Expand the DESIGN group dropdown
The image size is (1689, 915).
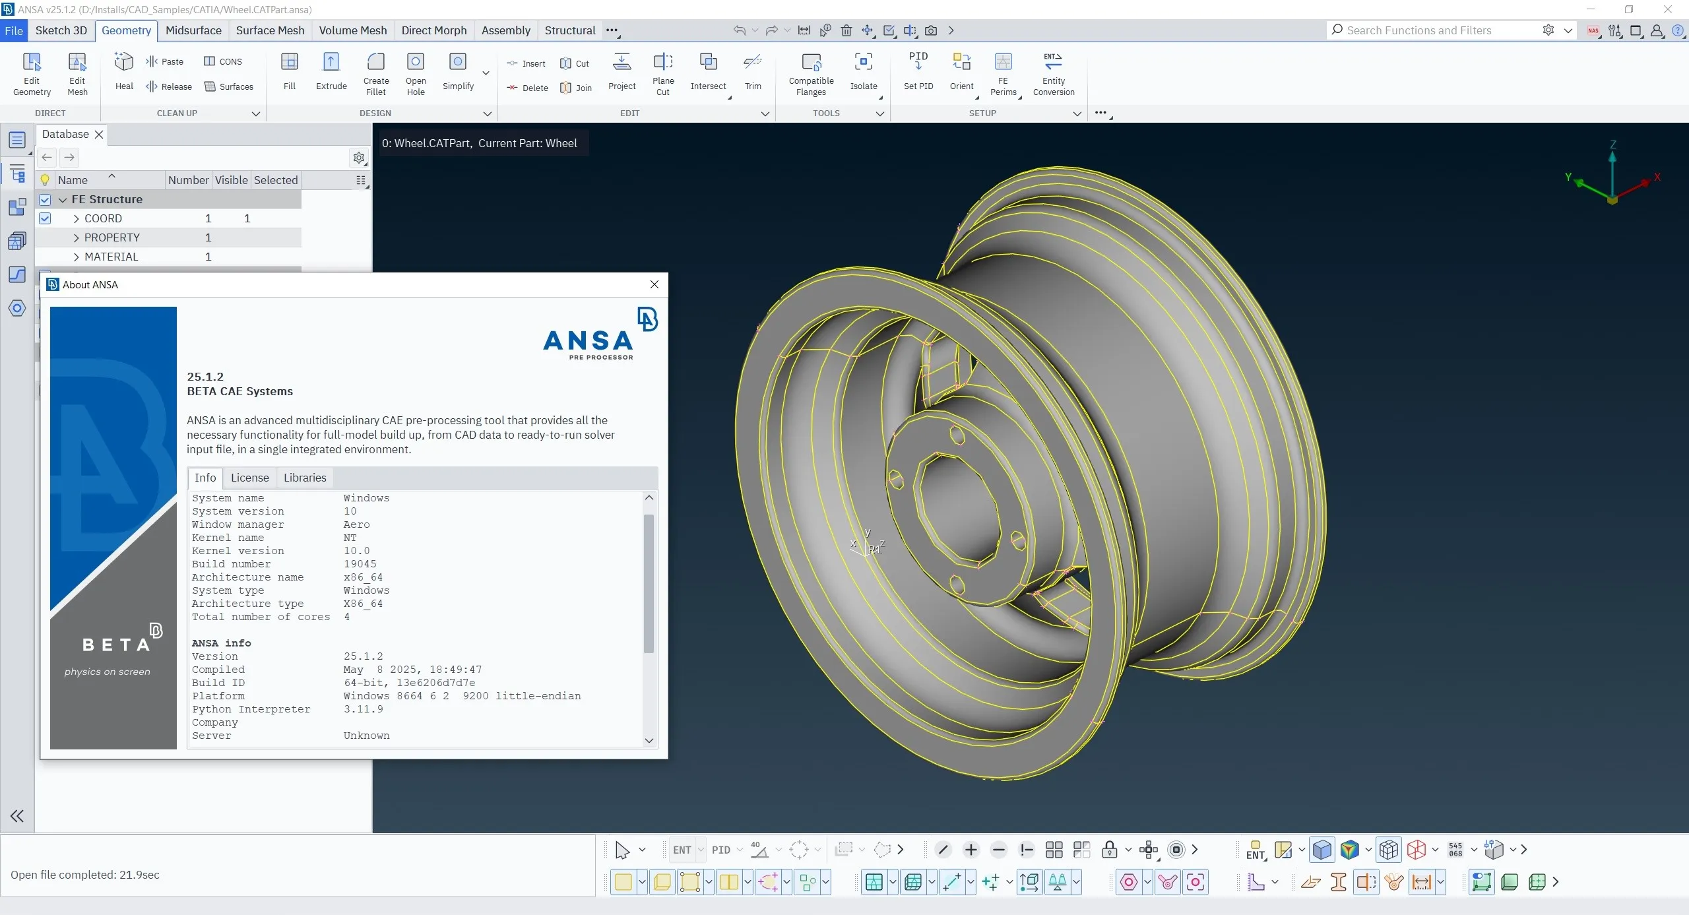tap(488, 113)
